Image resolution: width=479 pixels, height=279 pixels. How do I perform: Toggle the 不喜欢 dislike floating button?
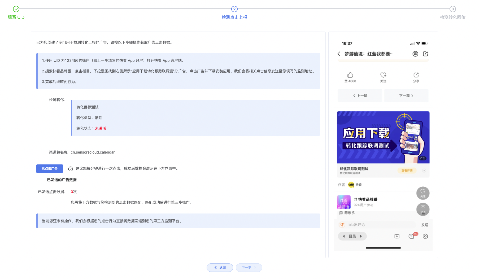pos(423,210)
